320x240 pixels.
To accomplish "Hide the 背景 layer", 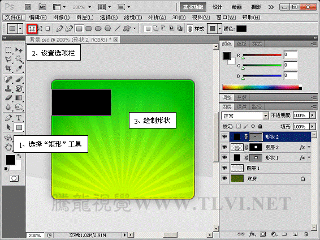I will 224,178.
